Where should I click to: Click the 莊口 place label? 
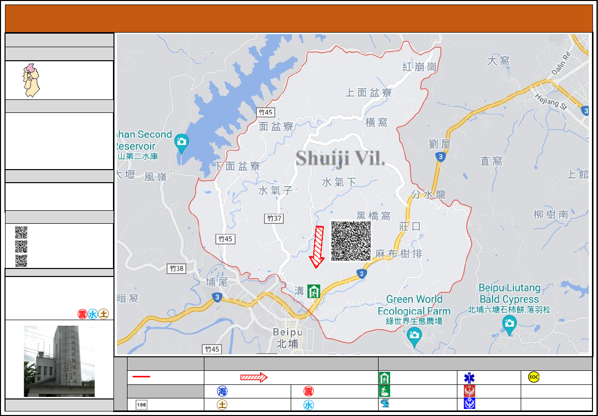pos(410,226)
